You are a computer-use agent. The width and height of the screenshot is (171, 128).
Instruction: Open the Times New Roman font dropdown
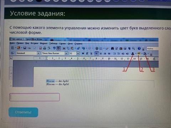click(x=66, y=53)
